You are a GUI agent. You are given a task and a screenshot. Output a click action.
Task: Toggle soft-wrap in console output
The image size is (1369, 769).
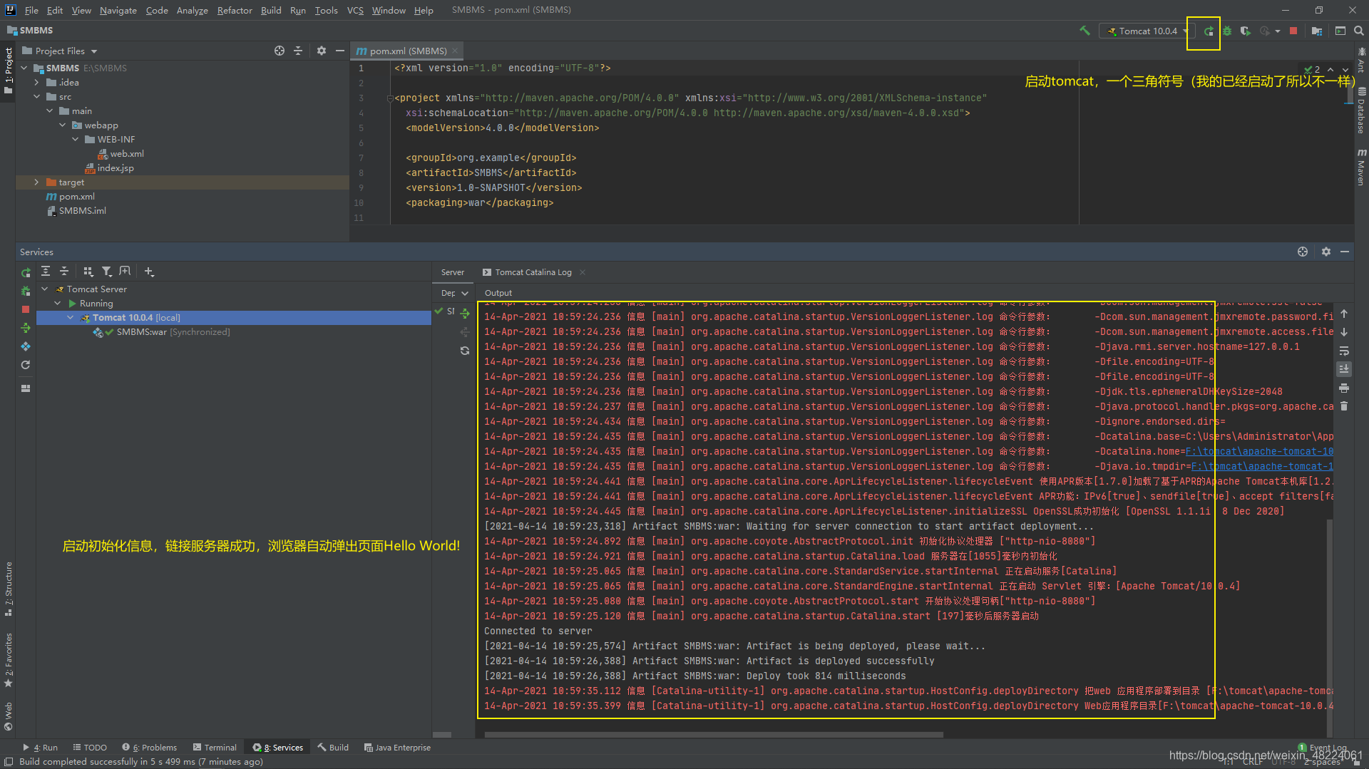point(1344,351)
